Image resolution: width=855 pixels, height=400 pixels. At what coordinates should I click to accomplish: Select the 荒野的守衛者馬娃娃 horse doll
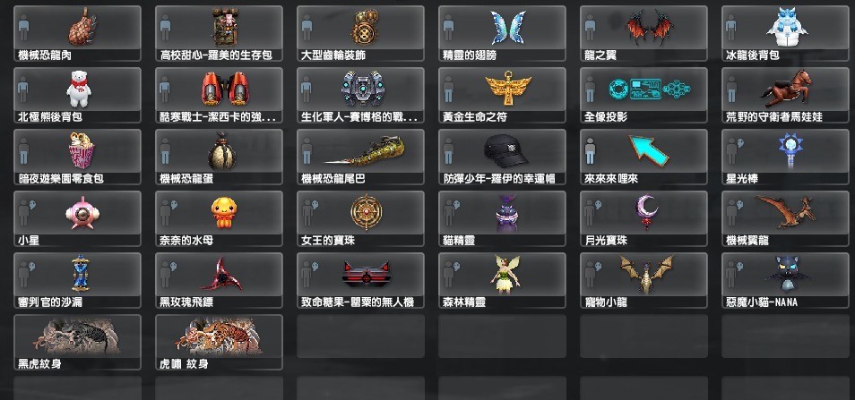click(786, 95)
